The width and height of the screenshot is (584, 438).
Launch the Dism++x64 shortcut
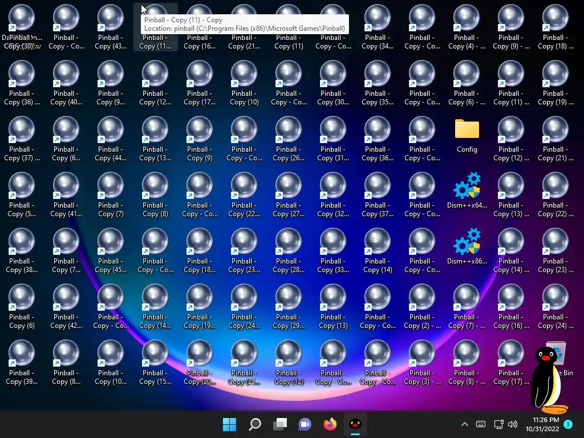coord(467,190)
